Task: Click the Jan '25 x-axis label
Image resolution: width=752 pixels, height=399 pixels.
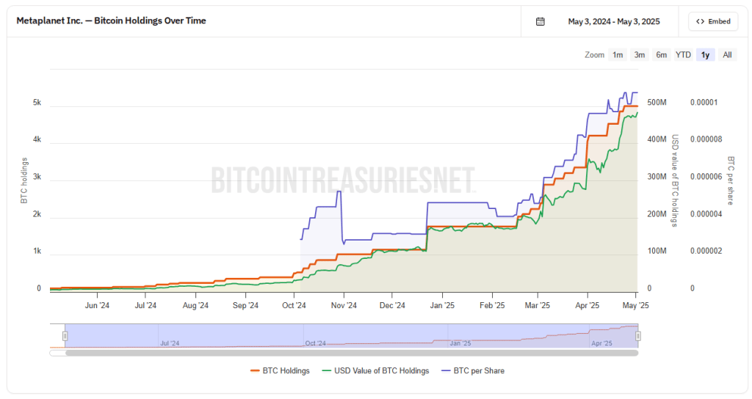Action: coord(442,306)
